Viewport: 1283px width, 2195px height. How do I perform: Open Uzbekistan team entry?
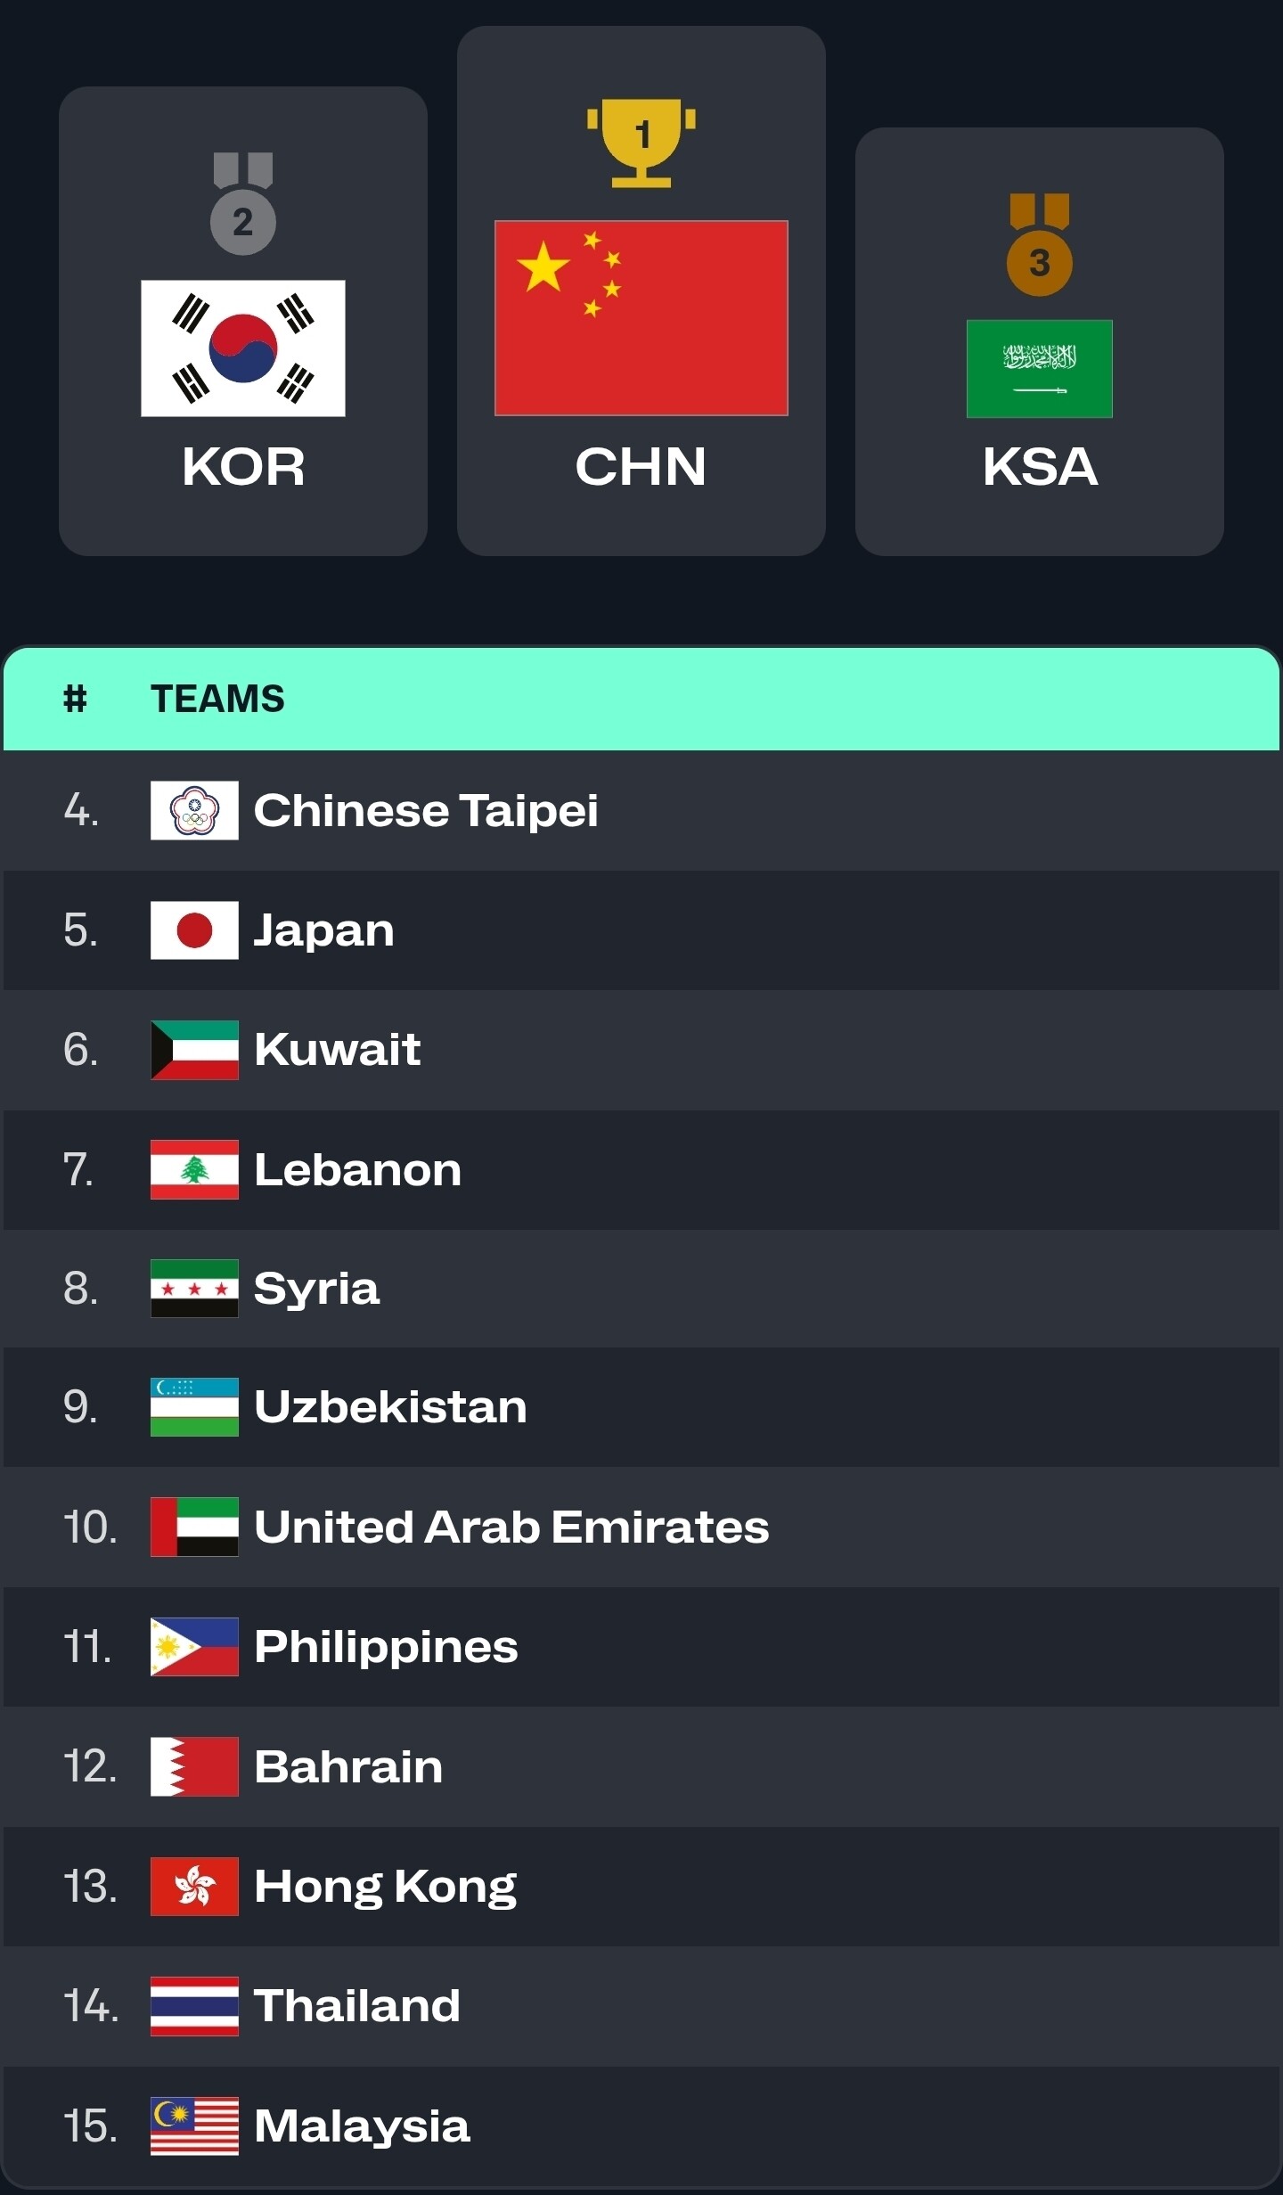click(x=641, y=1407)
